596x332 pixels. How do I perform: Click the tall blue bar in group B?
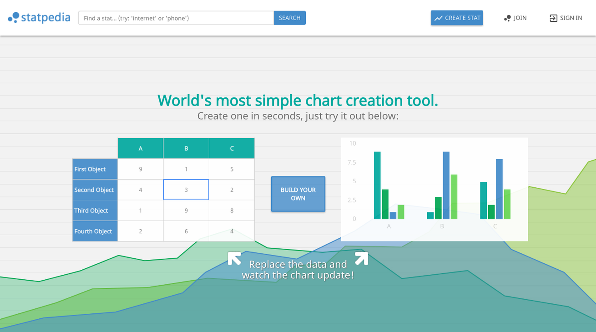(446, 186)
